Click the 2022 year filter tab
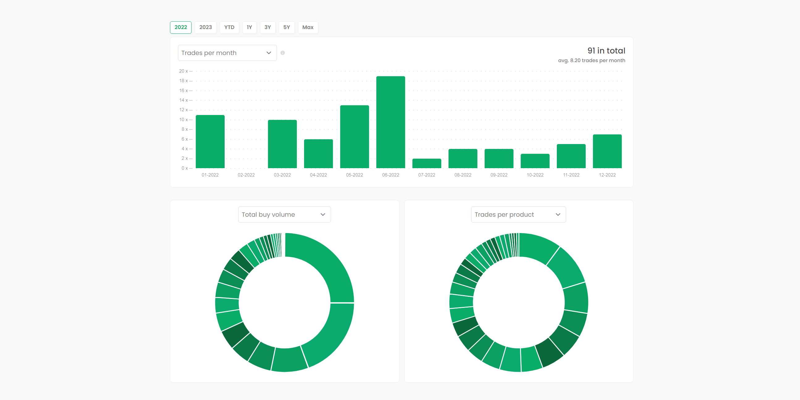The image size is (800, 400). [x=180, y=27]
